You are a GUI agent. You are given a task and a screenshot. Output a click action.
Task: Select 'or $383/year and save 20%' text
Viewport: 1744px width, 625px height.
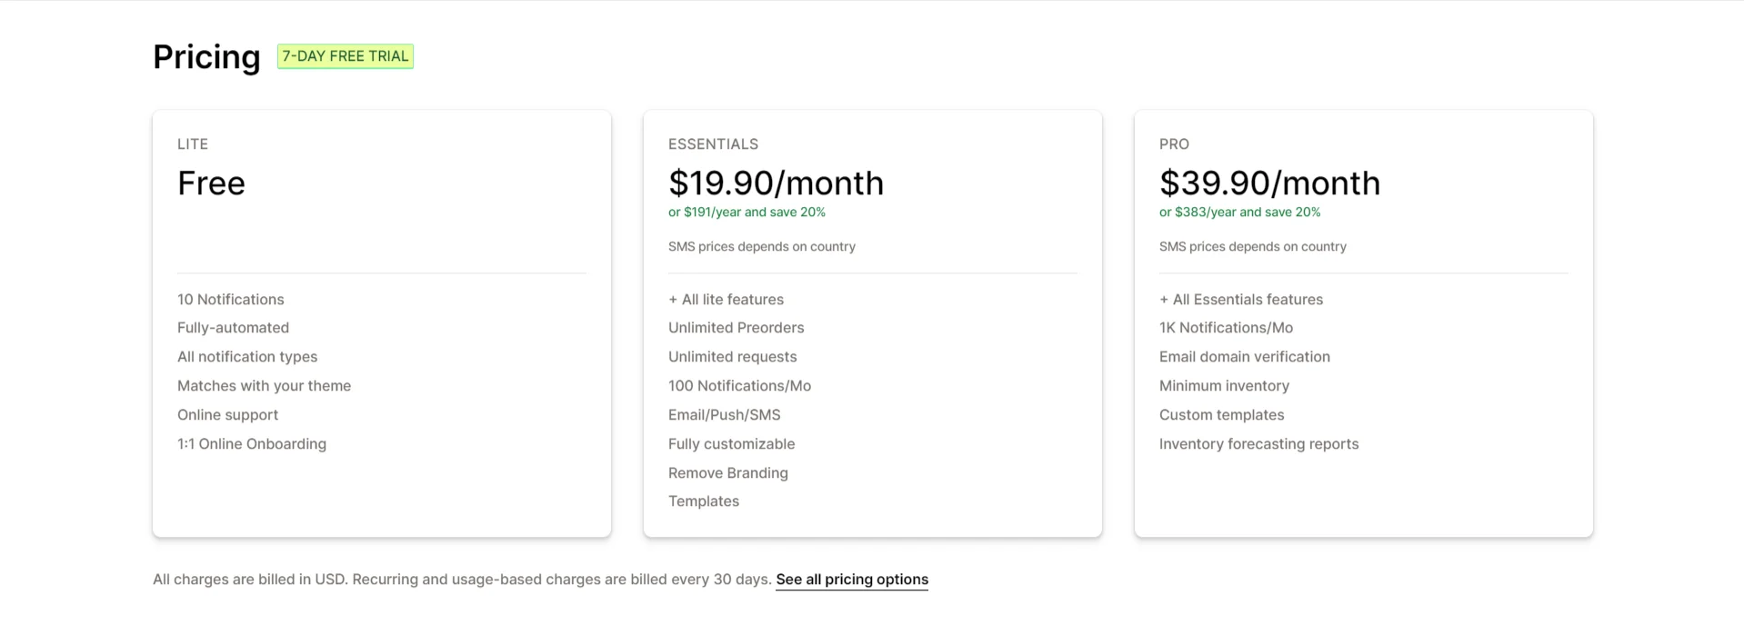1239,213
